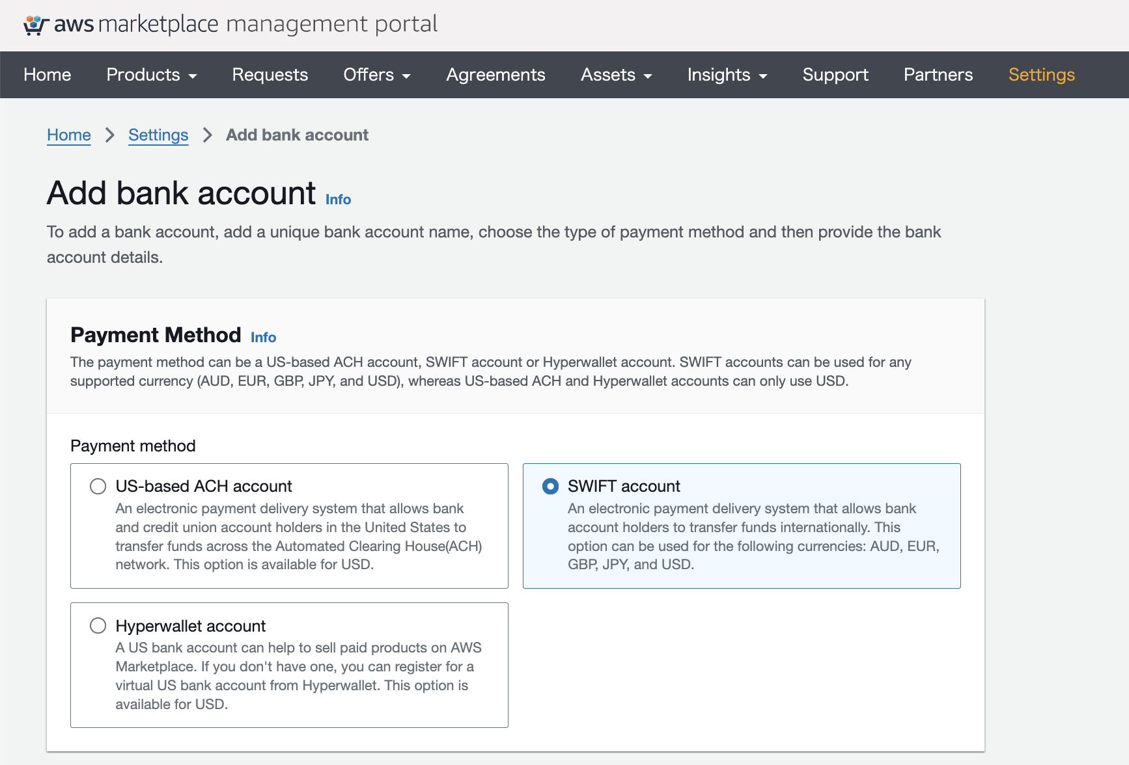The image size is (1129, 765).
Task: Click the Home breadcrumb link
Action: click(69, 135)
